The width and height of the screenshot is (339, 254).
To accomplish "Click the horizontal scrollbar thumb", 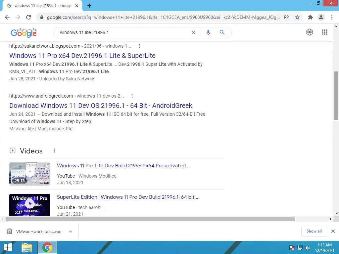I will pyautogui.click(x=150, y=219).
